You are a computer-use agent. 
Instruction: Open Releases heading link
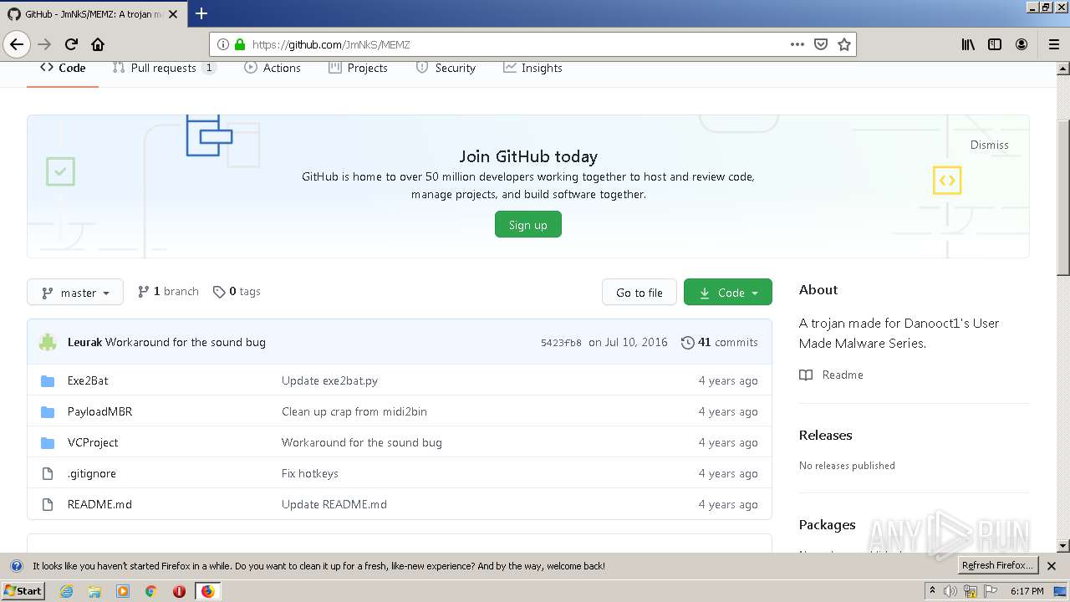[825, 435]
